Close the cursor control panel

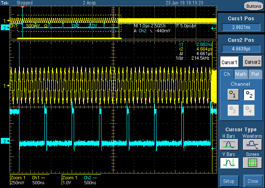(253, 181)
